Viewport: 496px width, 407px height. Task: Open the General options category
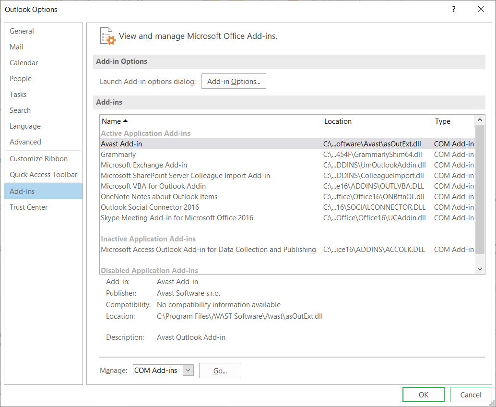(x=44, y=31)
